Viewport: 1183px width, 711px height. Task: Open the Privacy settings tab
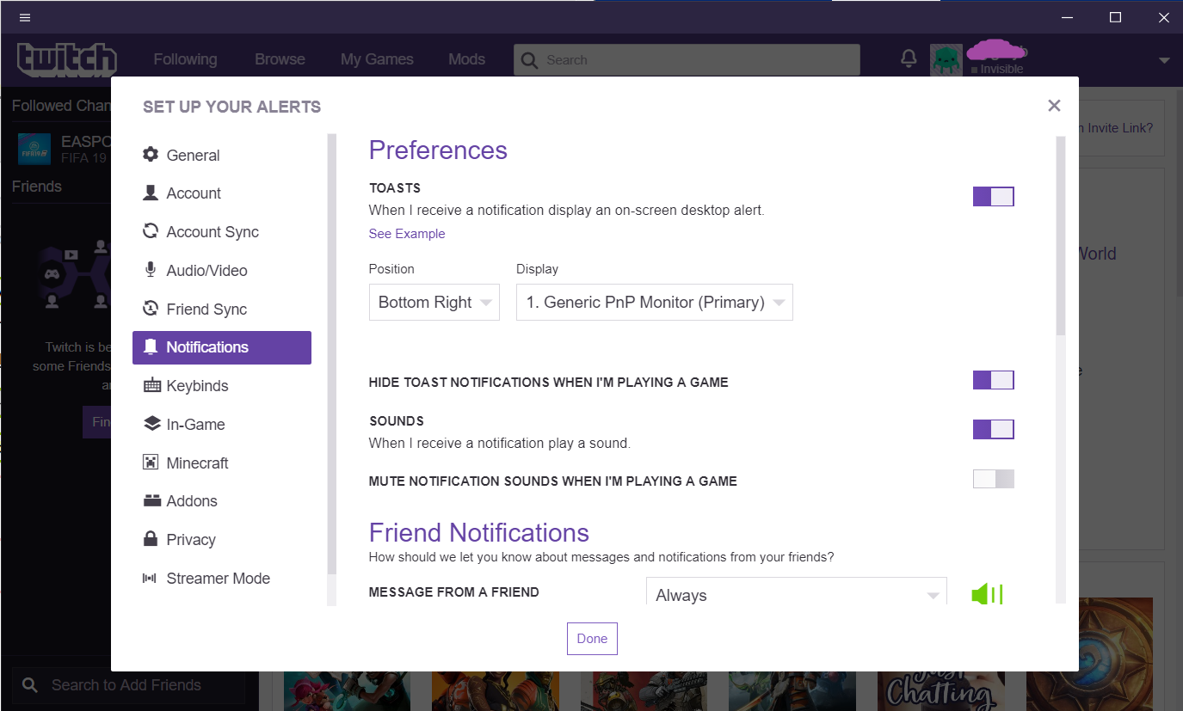222,539
